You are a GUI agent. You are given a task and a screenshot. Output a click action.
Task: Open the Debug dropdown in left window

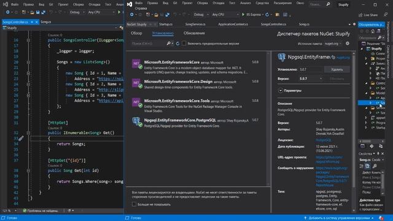tap(77, 12)
